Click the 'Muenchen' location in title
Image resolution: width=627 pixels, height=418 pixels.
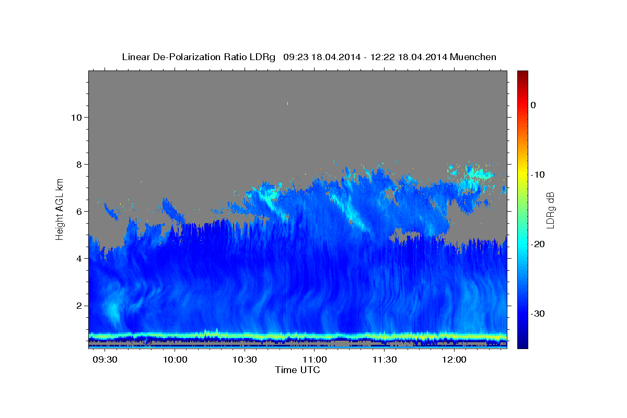coord(473,57)
